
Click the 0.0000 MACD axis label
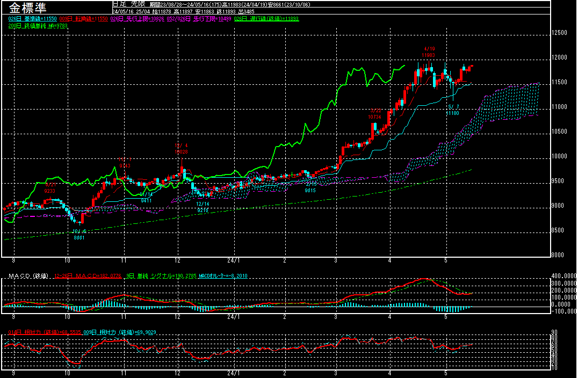click(562, 304)
